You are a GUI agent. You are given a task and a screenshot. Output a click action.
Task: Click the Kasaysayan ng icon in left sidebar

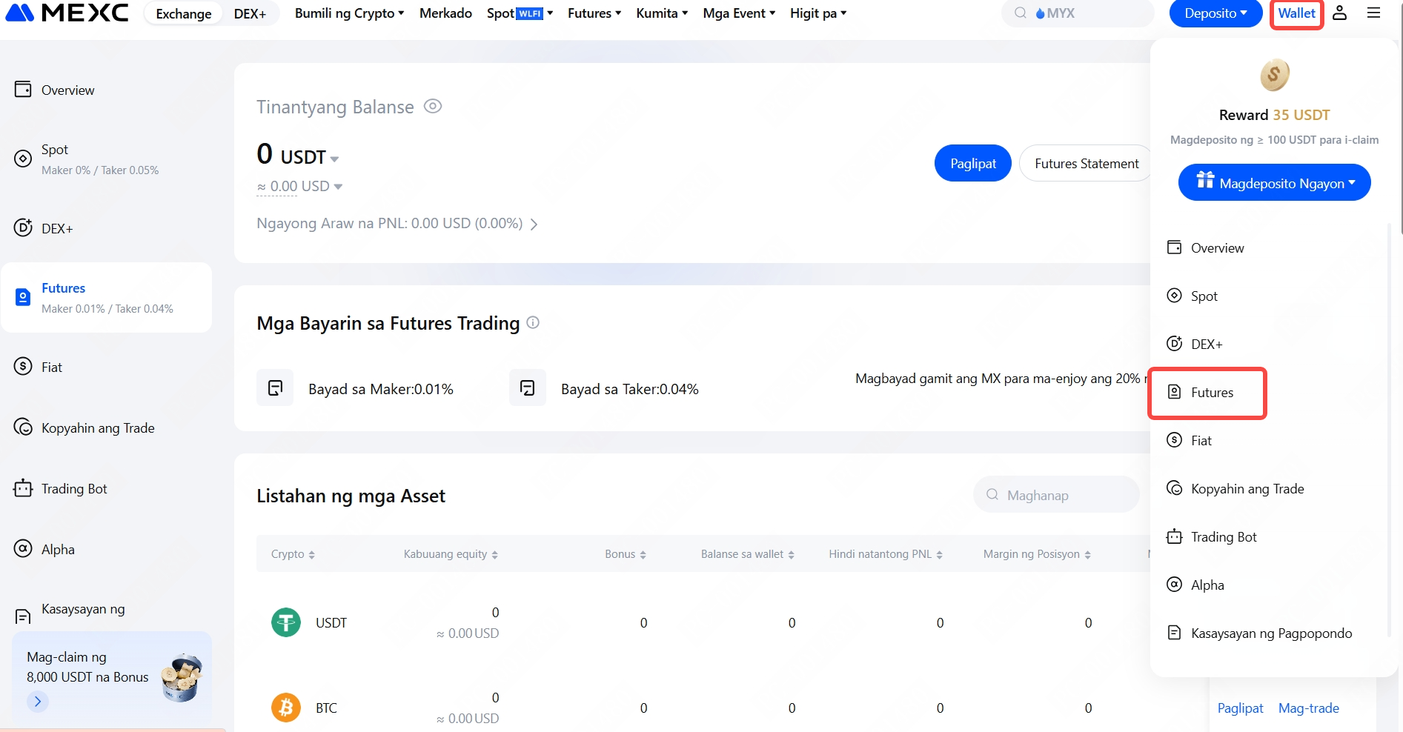[23, 616]
